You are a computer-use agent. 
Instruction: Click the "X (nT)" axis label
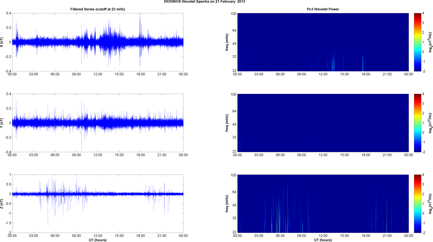pyautogui.click(x=2, y=42)
